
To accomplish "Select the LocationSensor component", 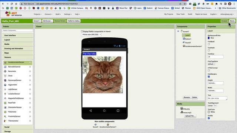I will pos(14,94).
